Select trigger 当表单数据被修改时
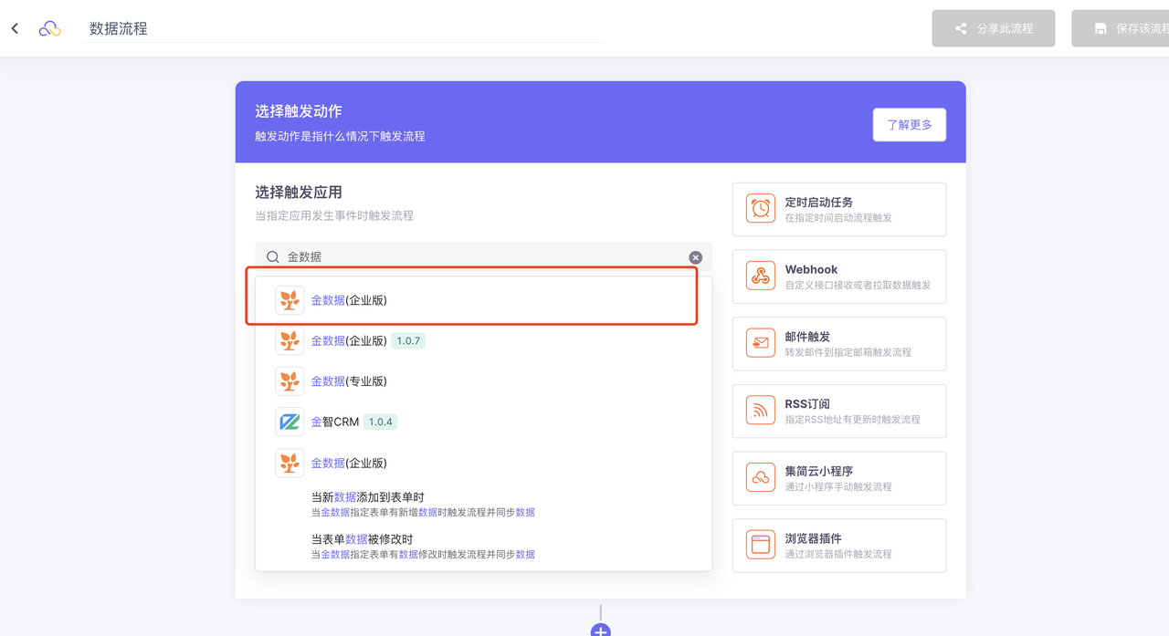 [x=363, y=539]
